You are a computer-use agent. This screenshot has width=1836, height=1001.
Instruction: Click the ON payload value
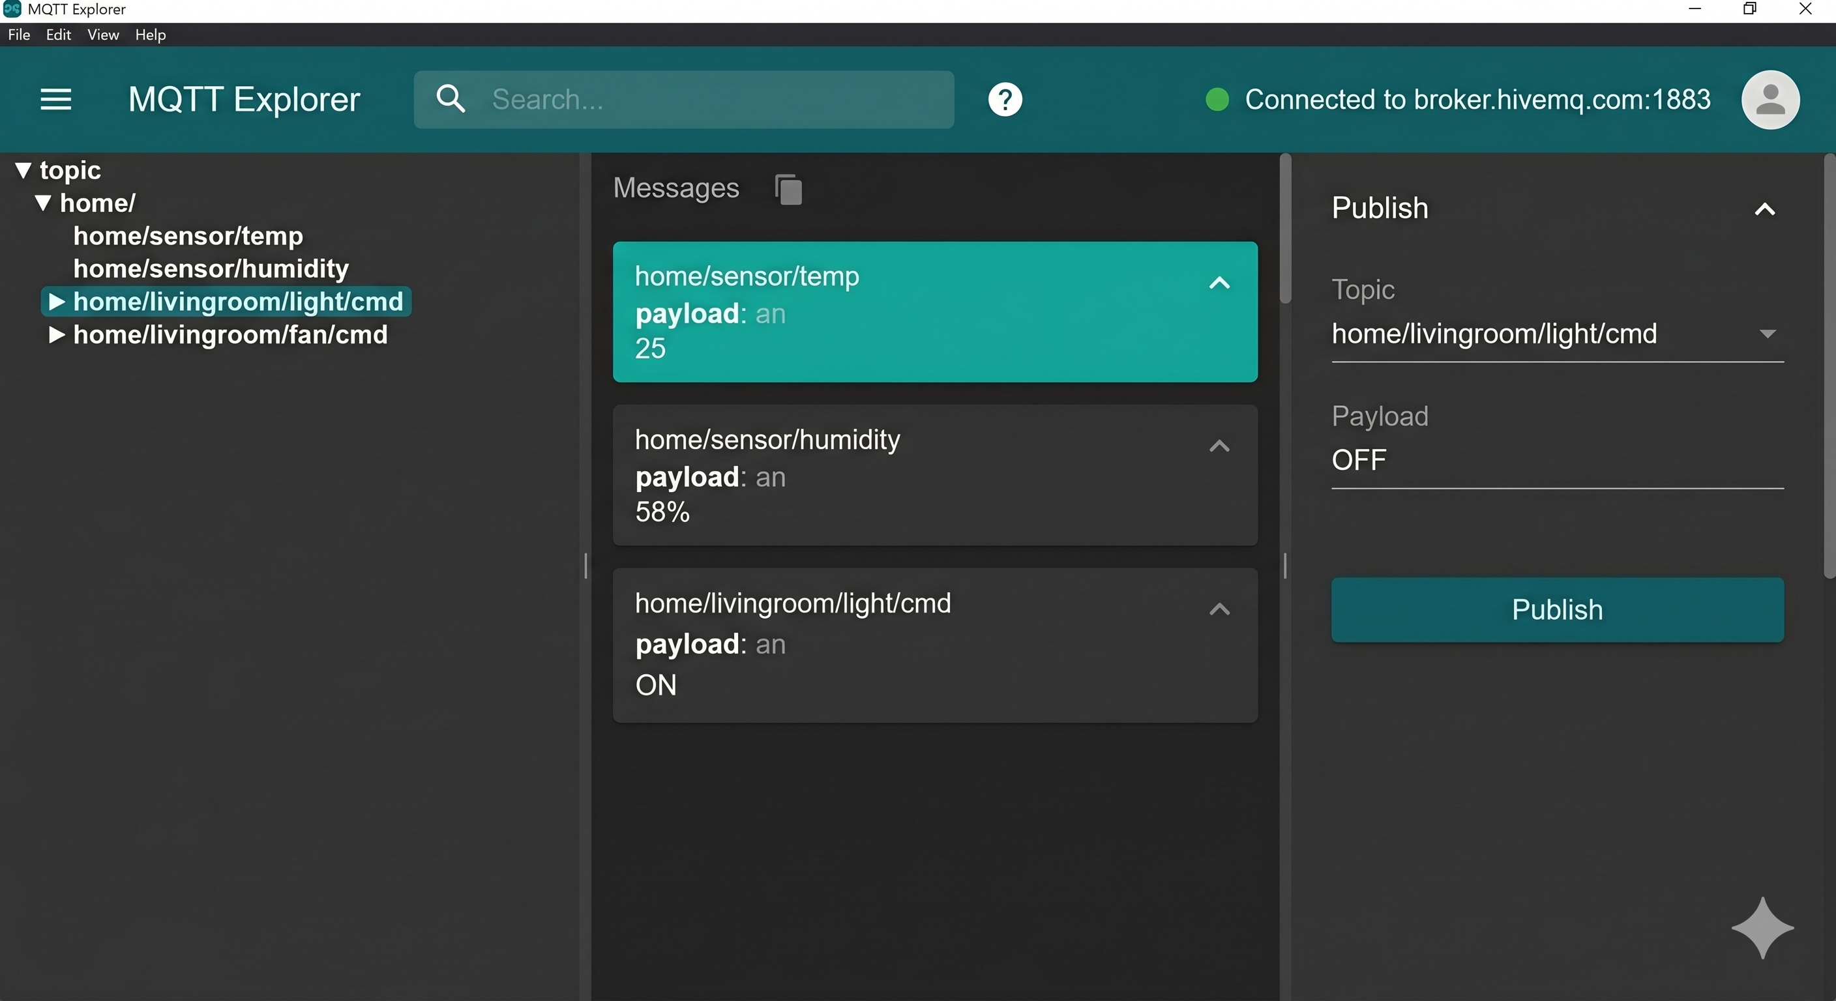click(x=656, y=685)
